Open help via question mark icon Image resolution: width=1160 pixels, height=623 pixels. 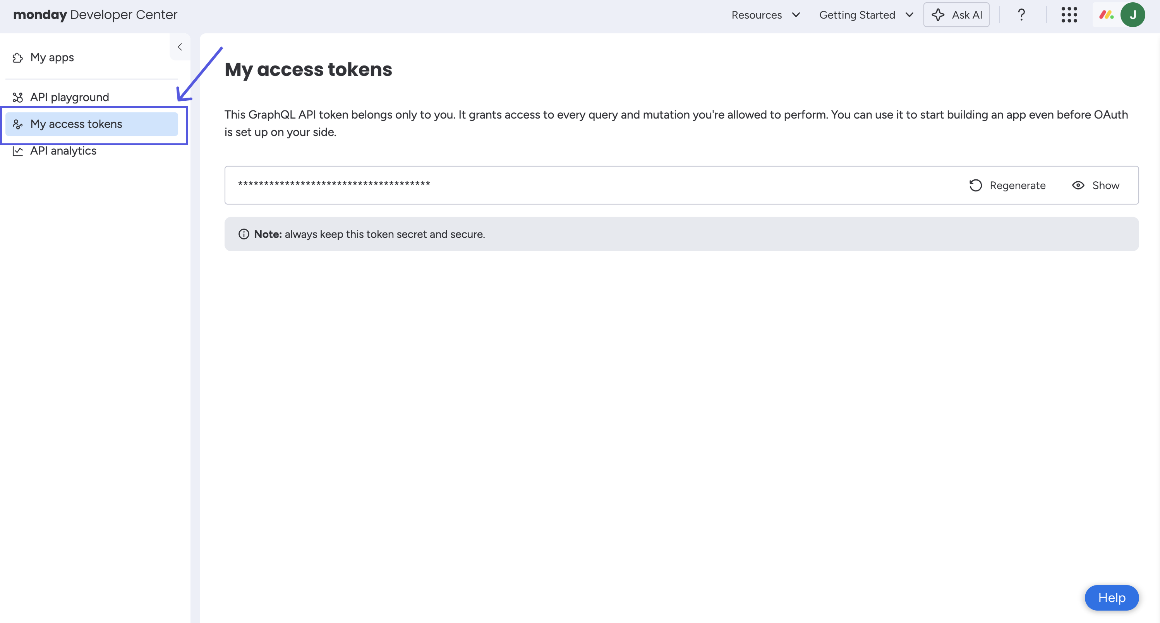pyautogui.click(x=1021, y=15)
